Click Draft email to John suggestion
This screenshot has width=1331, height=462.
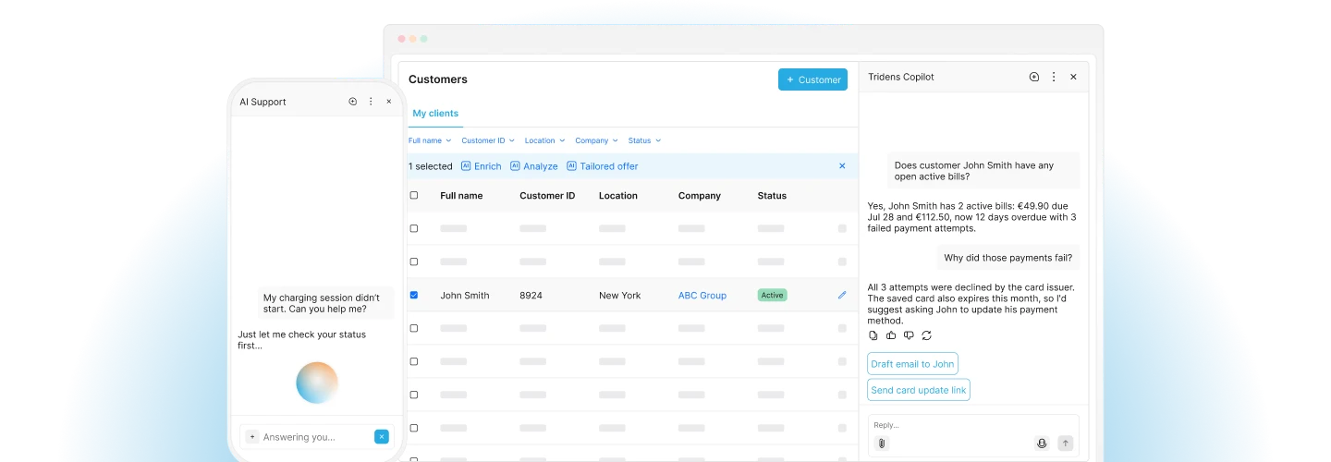[912, 364]
